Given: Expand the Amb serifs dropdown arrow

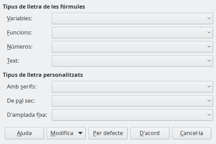Looking at the screenshot, I should pos(209,86).
